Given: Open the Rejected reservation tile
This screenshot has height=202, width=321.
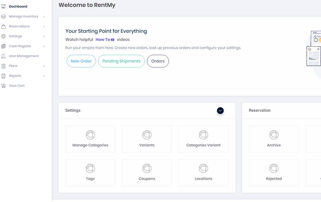Looking at the screenshot, I should (x=274, y=172).
